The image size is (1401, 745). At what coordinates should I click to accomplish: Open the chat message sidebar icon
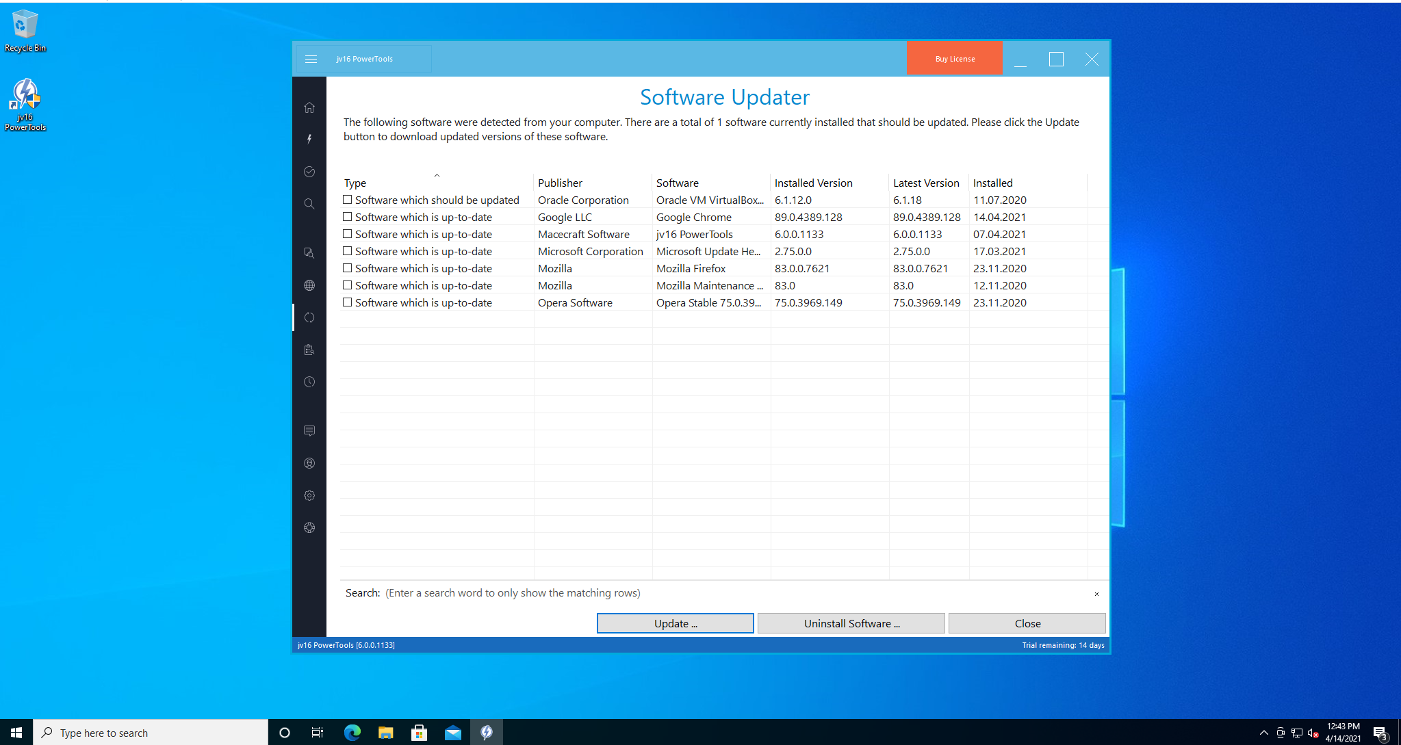point(309,430)
